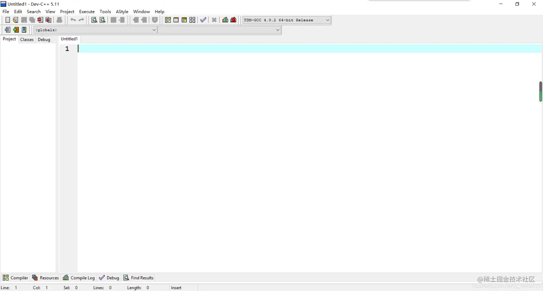Click the Open file toolbar icon
Image resolution: width=543 pixels, height=291 pixels.
tap(15, 20)
